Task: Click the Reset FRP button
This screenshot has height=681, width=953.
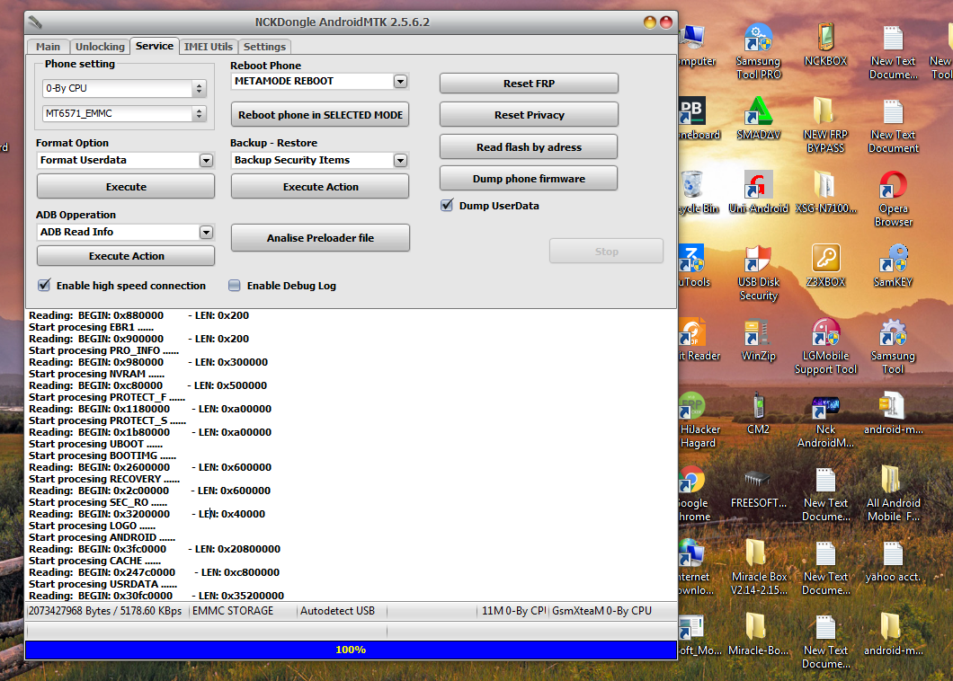Action: point(529,84)
